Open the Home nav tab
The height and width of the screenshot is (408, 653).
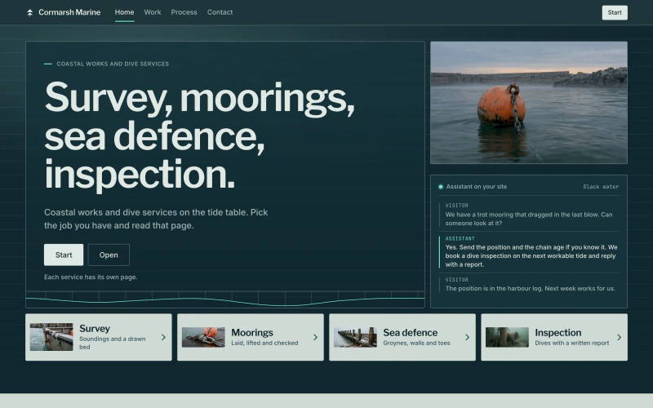coord(125,12)
